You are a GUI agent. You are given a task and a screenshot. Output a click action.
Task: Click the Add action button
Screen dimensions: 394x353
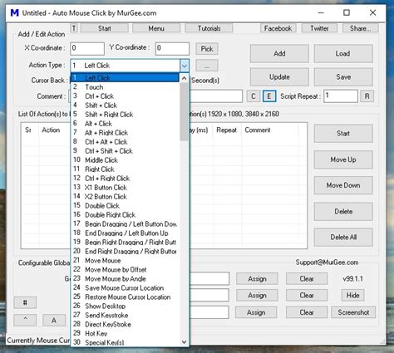(279, 53)
